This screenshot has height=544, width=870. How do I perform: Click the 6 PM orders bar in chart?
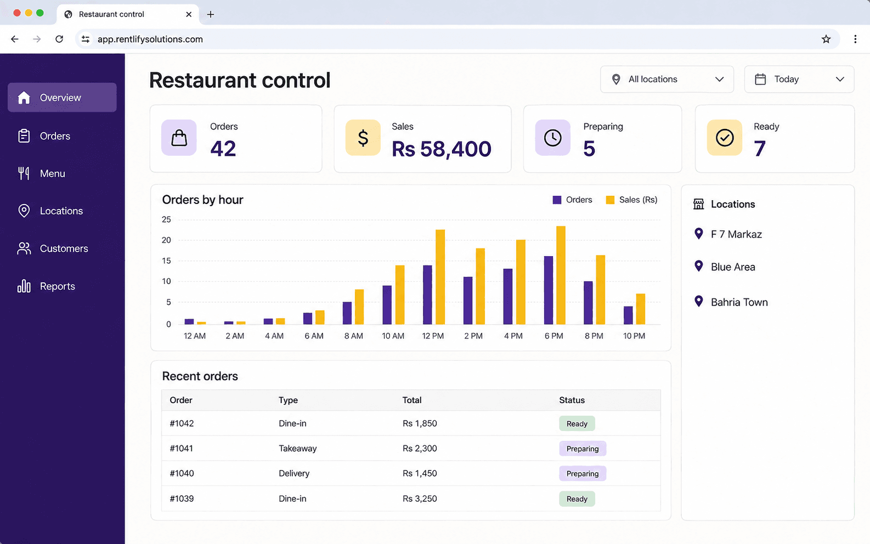(x=548, y=290)
